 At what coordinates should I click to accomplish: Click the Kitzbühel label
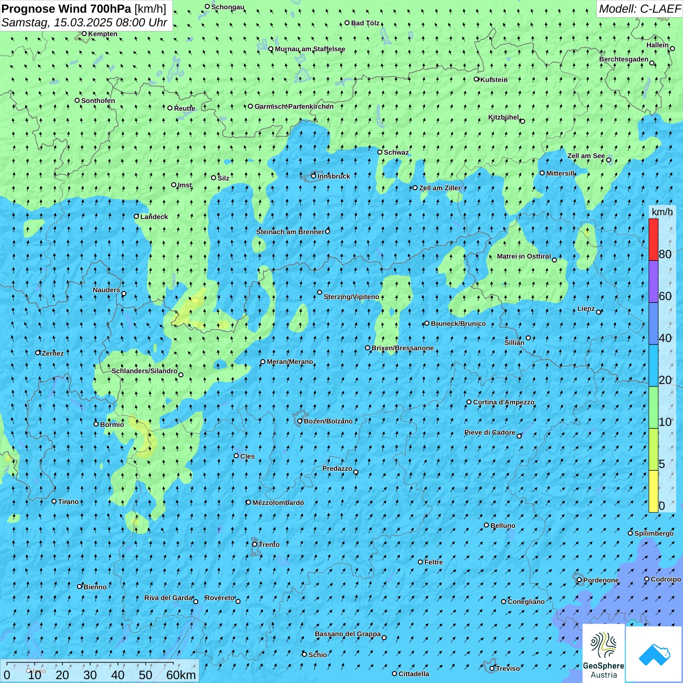point(503,117)
